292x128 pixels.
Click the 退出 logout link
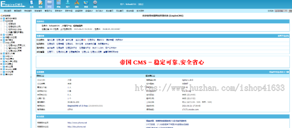tap(140, 4)
